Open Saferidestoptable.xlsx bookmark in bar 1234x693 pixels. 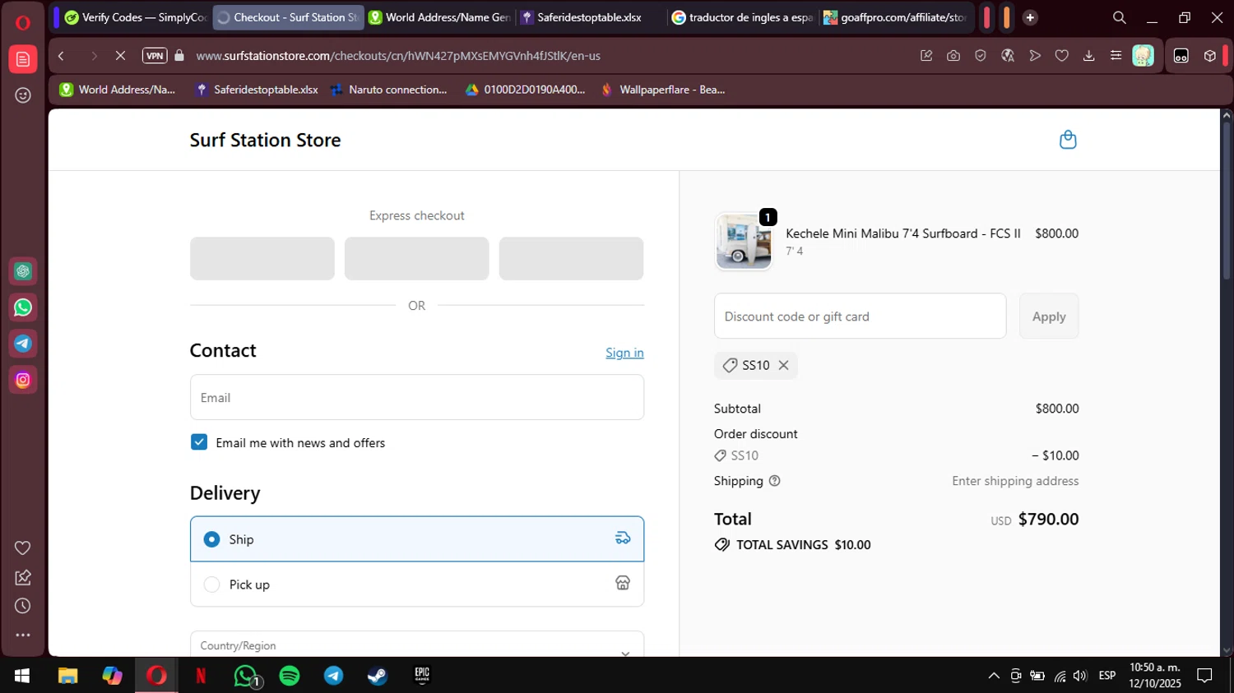pyautogui.click(x=257, y=90)
